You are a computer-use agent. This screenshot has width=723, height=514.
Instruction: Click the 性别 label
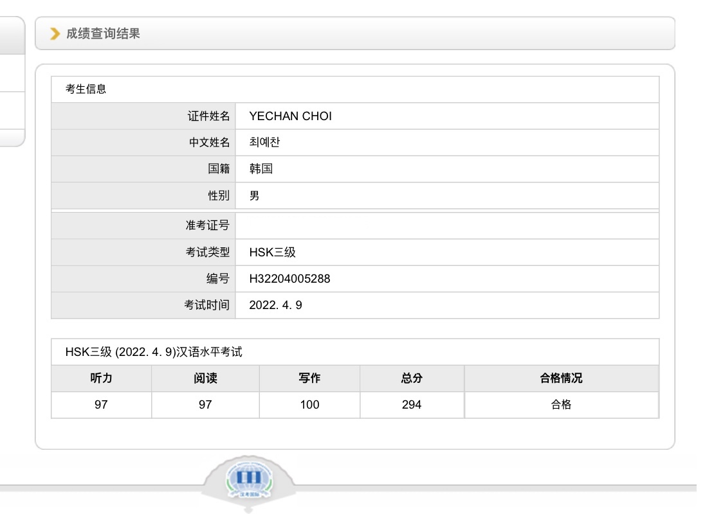tap(219, 196)
